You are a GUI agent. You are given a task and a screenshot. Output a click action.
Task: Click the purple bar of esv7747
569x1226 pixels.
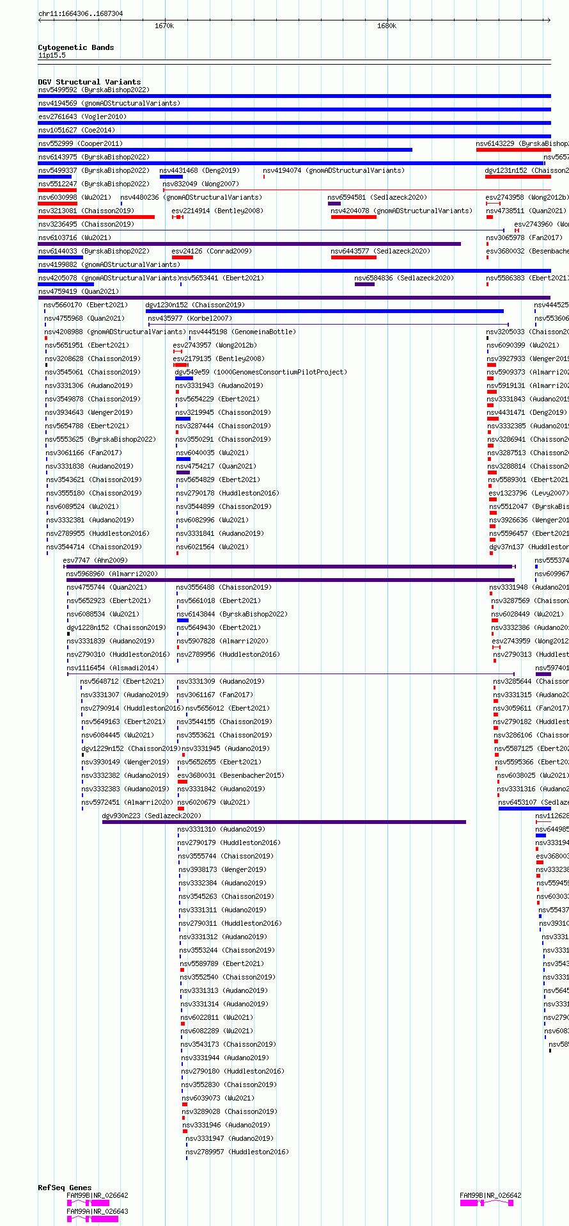click(288, 567)
